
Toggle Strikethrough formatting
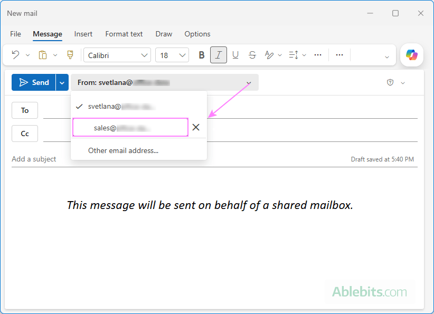[x=252, y=55]
